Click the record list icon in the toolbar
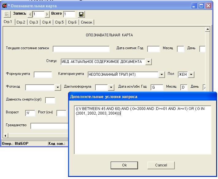 pos(7,14)
